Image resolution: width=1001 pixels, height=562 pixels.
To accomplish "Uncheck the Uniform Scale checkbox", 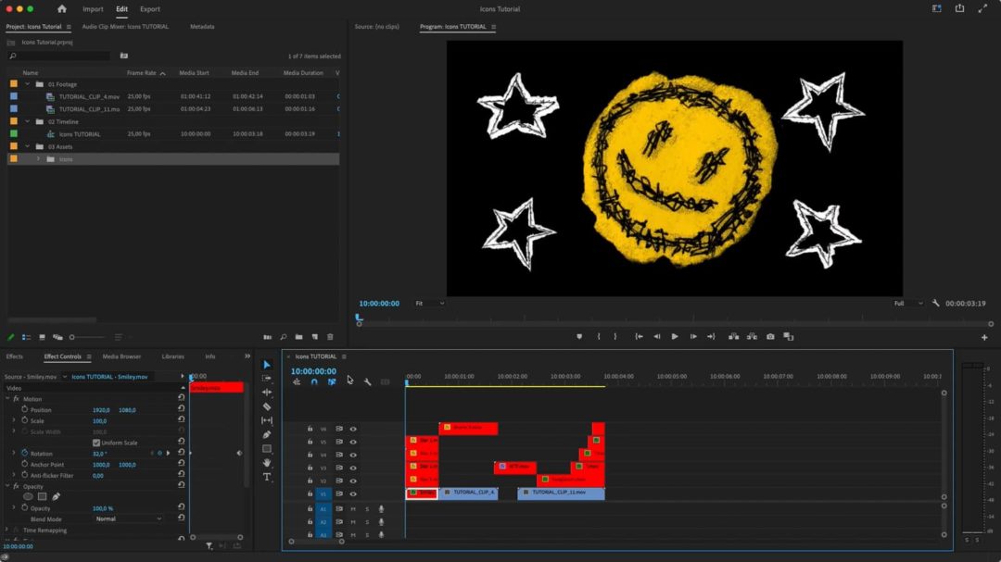I will point(96,443).
